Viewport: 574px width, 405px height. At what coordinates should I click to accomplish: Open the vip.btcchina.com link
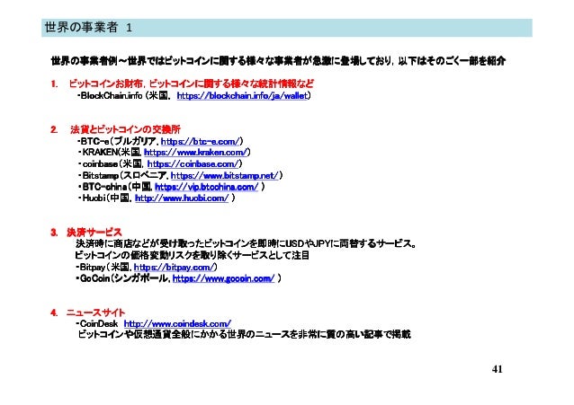point(206,187)
